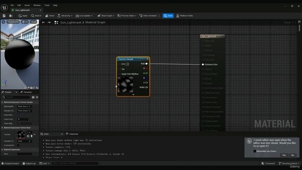Image resolution: width=302 pixels, height=170 pixels.
Task: Click the blue B output pin
Action: click(x=146, y=78)
